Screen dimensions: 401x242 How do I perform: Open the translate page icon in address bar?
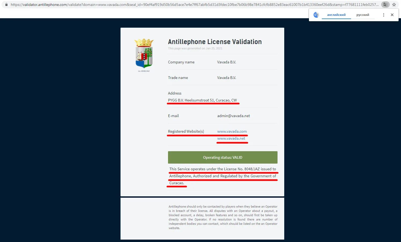(x=385, y=5)
